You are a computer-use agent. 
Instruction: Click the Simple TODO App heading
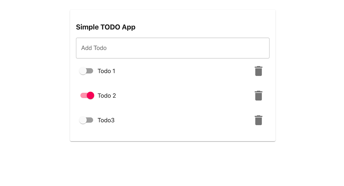105,27
